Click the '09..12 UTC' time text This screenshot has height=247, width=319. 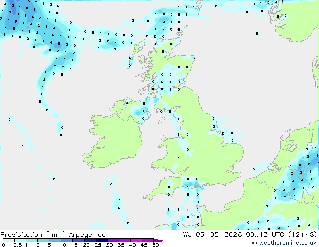pyautogui.click(x=265, y=235)
